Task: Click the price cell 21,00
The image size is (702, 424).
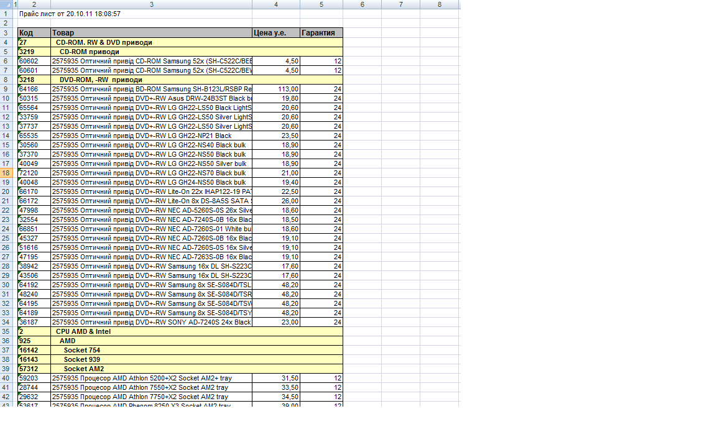Action: [x=276, y=173]
